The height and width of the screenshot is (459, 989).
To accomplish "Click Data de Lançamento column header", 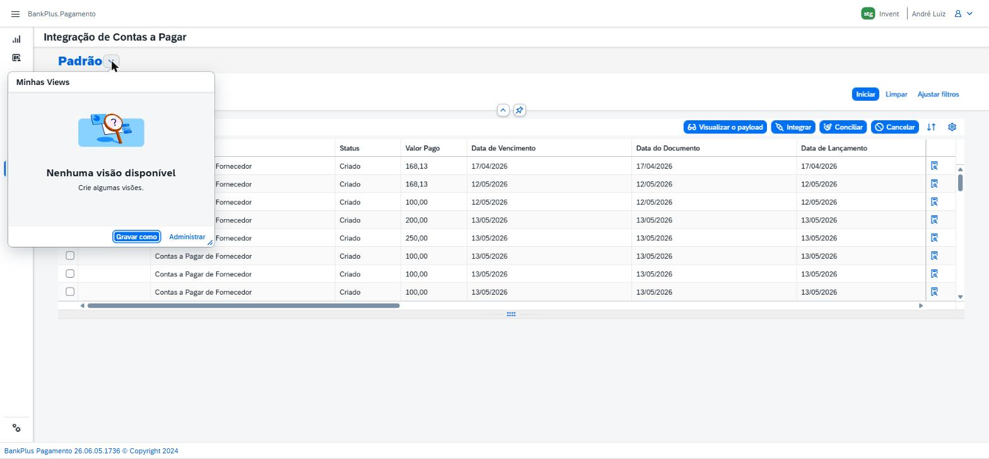I will click(862, 149).
